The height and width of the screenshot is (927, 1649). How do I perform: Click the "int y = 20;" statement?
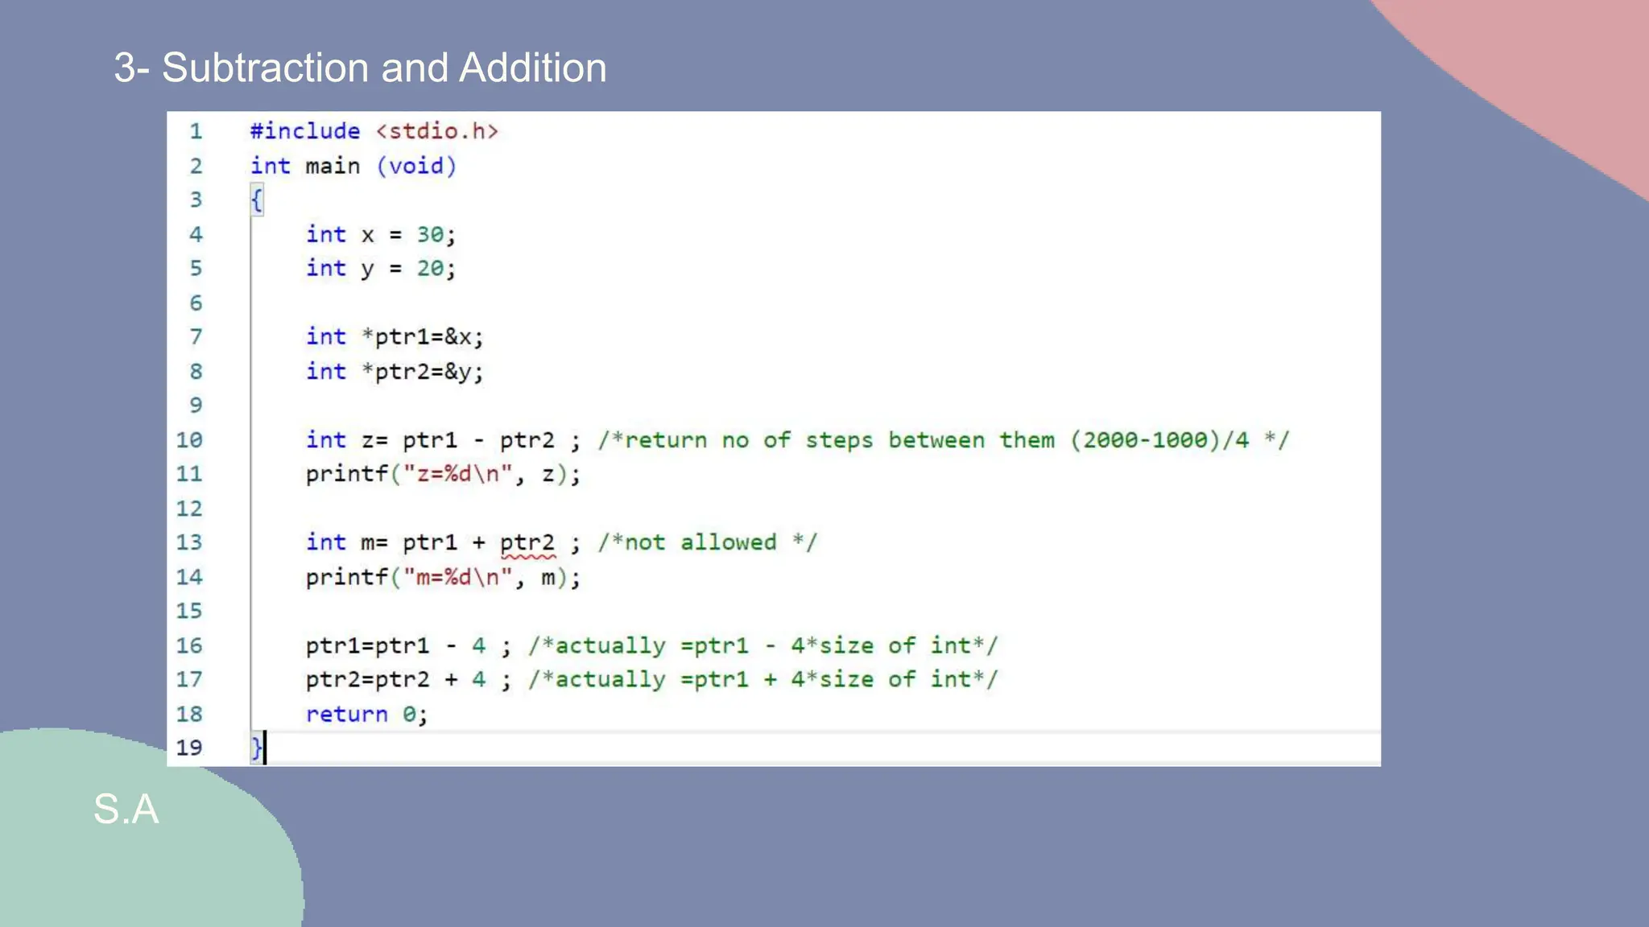click(x=381, y=269)
